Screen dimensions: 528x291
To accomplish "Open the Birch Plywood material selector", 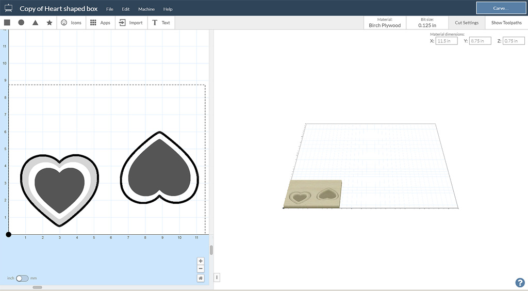I will tap(385, 23).
